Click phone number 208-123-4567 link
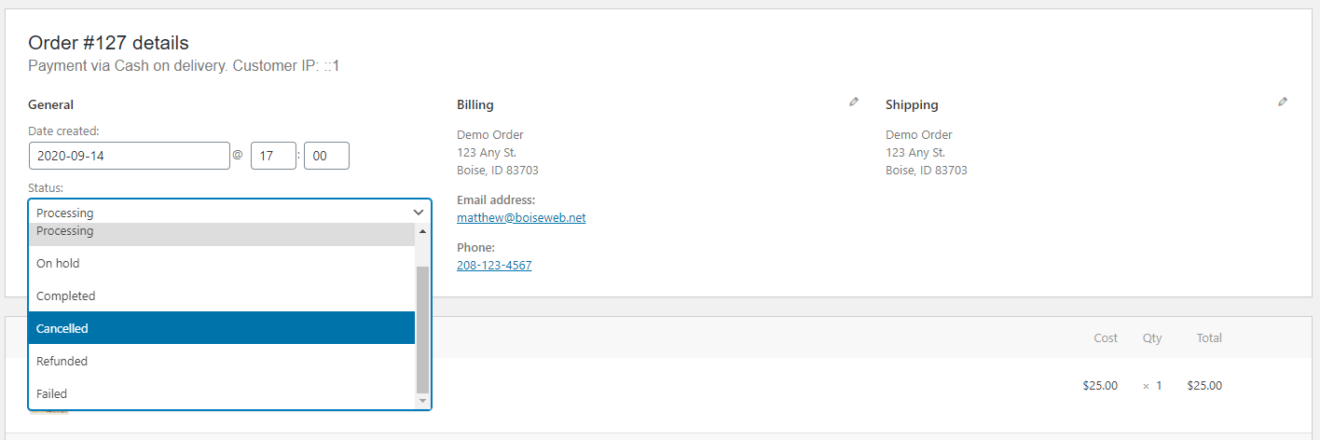Viewport: 1320px width, 440px height. pos(494,265)
